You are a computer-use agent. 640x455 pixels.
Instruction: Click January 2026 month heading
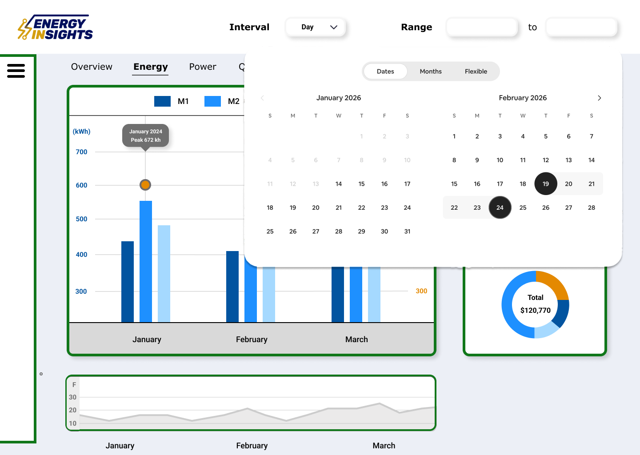(339, 98)
